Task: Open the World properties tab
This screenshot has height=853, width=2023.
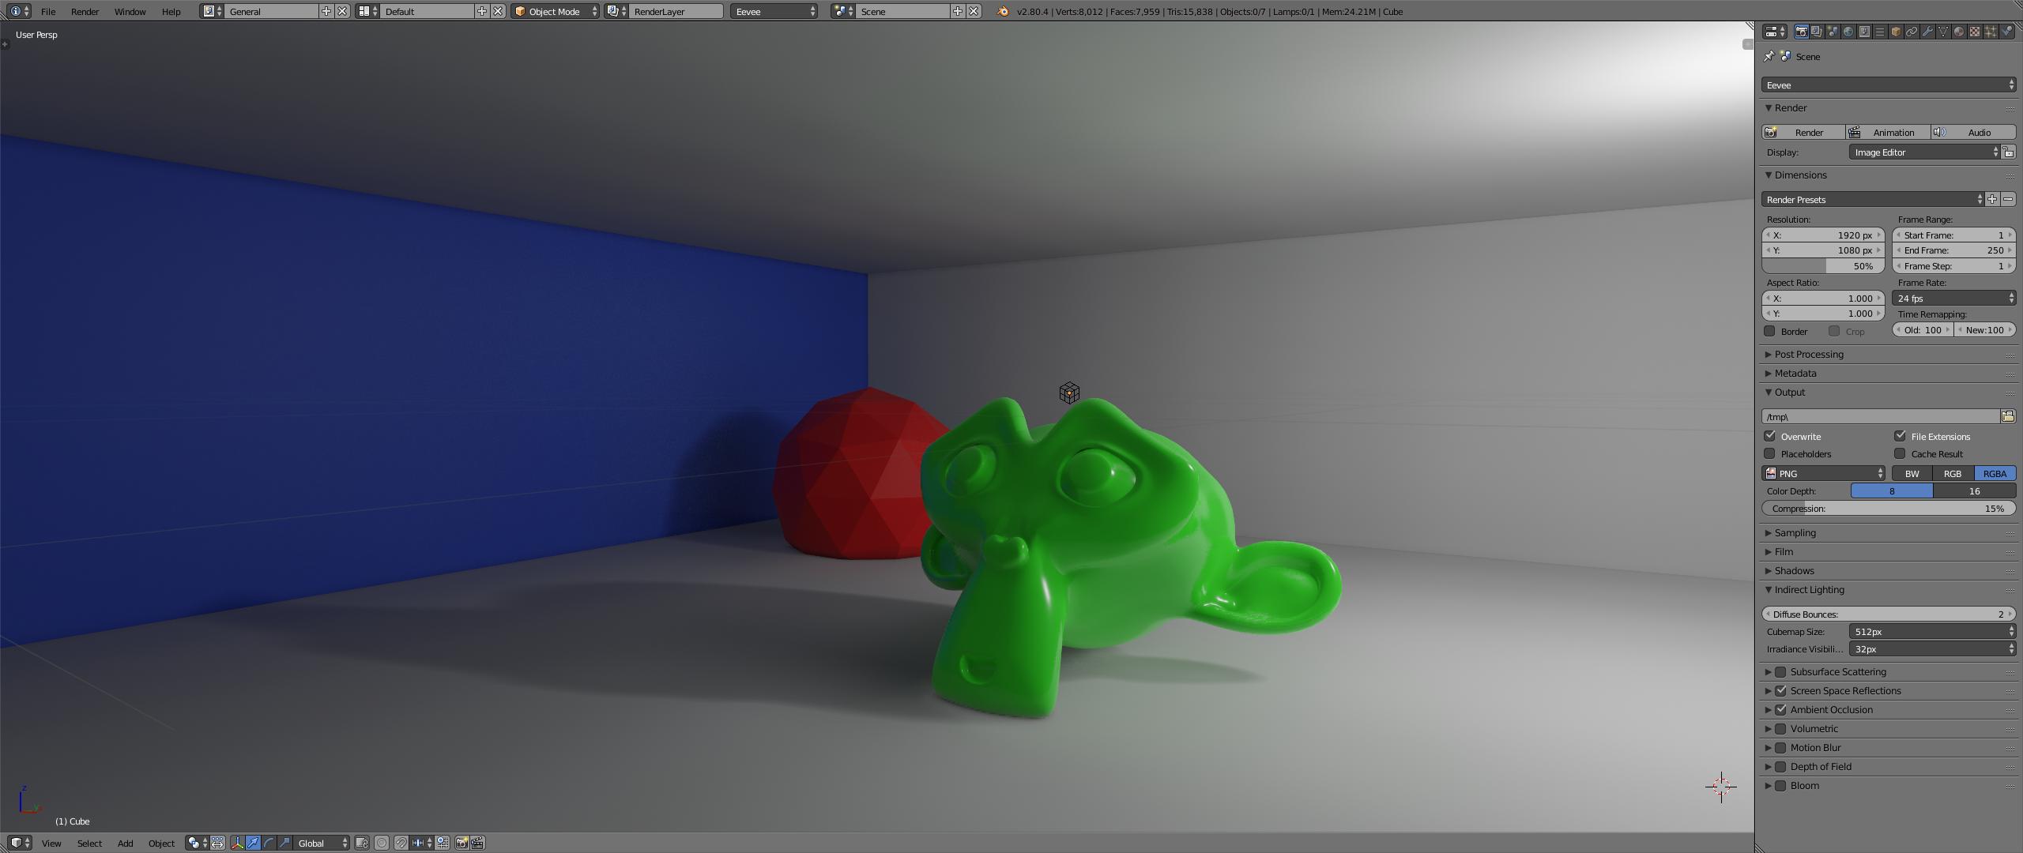Action: [x=1847, y=32]
